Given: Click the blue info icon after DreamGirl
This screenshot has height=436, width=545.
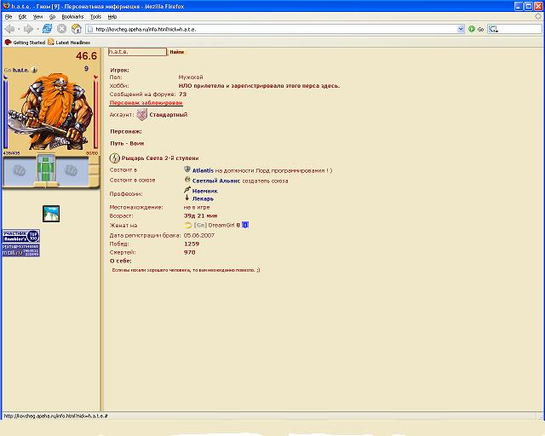Looking at the screenshot, I should click(x=245, y=225).
